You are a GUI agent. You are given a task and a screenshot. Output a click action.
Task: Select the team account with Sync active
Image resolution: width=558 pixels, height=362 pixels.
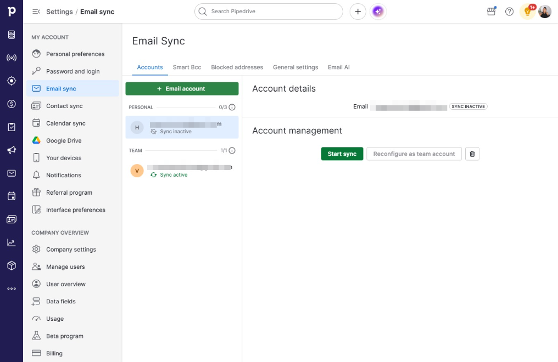(x=182, y=171)
